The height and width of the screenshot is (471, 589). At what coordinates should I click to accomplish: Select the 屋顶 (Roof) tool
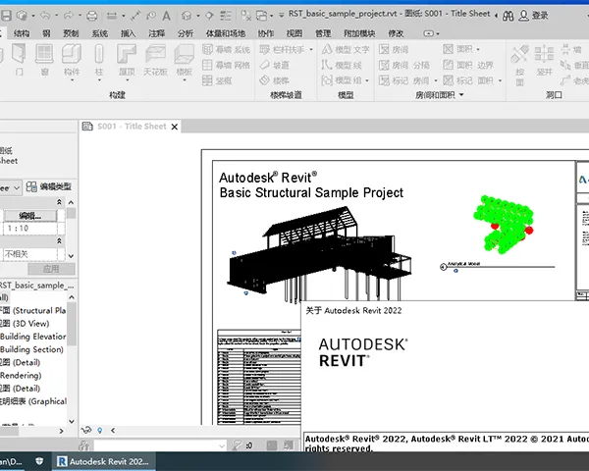pos(127,62)
